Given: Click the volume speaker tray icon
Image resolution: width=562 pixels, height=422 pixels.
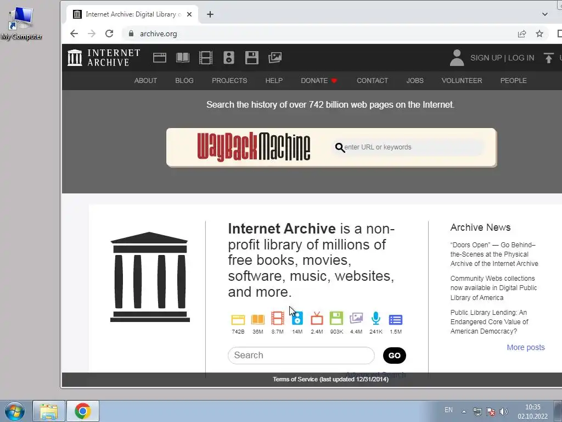Looking at the screenshot, I should click(x=504, y=412).
